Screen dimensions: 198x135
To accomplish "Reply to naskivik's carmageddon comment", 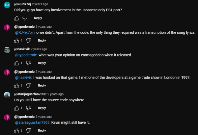I will tap(42, 63).
